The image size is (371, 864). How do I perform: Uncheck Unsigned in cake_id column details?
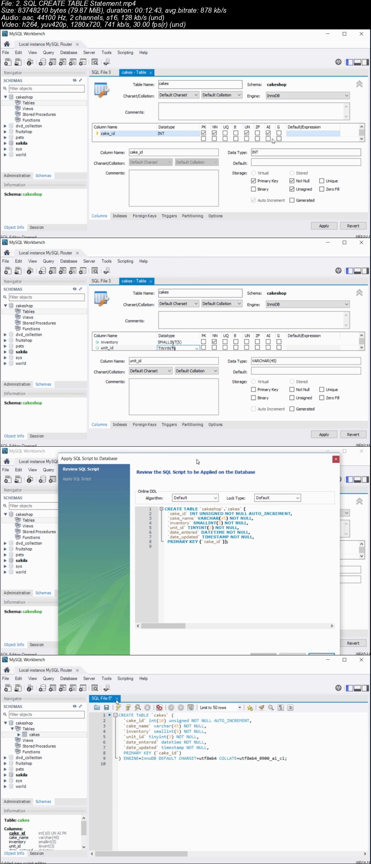tap(292, 189)
